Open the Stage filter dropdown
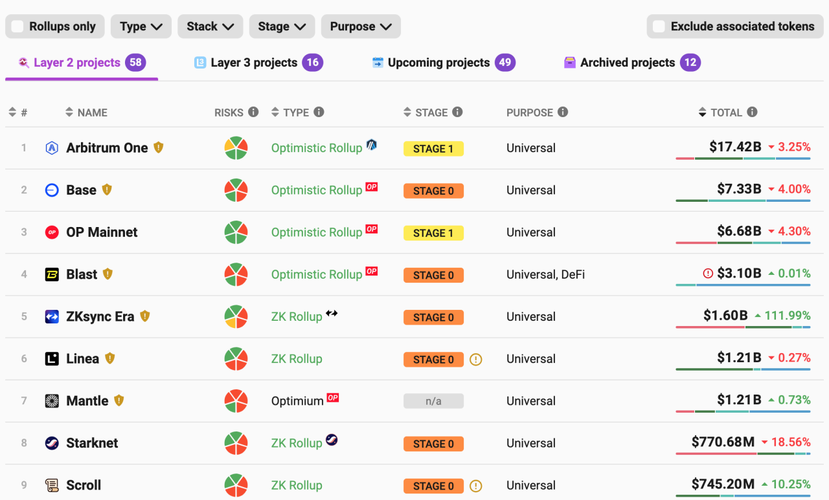 [282, 27]
